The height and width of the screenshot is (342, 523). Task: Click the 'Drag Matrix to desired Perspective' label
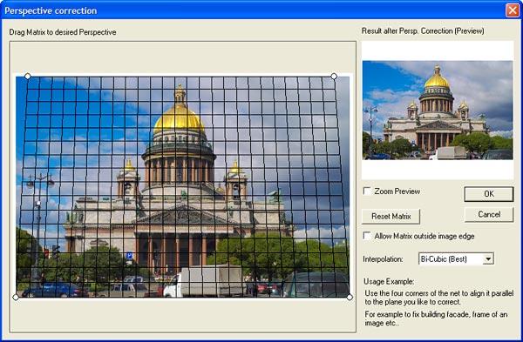[x=63, y=32]
